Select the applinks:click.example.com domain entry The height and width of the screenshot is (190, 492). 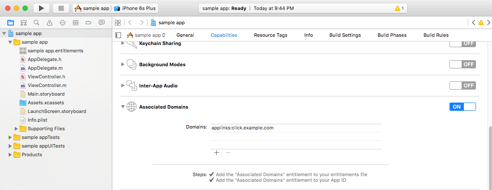[242, 128]
